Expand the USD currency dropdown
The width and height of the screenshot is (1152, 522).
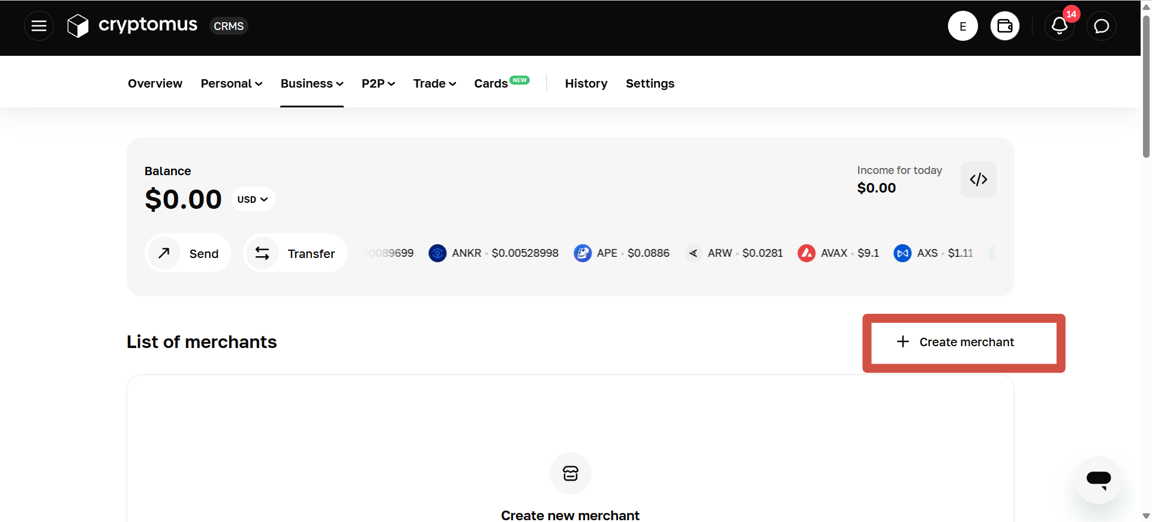click(253, 199)
